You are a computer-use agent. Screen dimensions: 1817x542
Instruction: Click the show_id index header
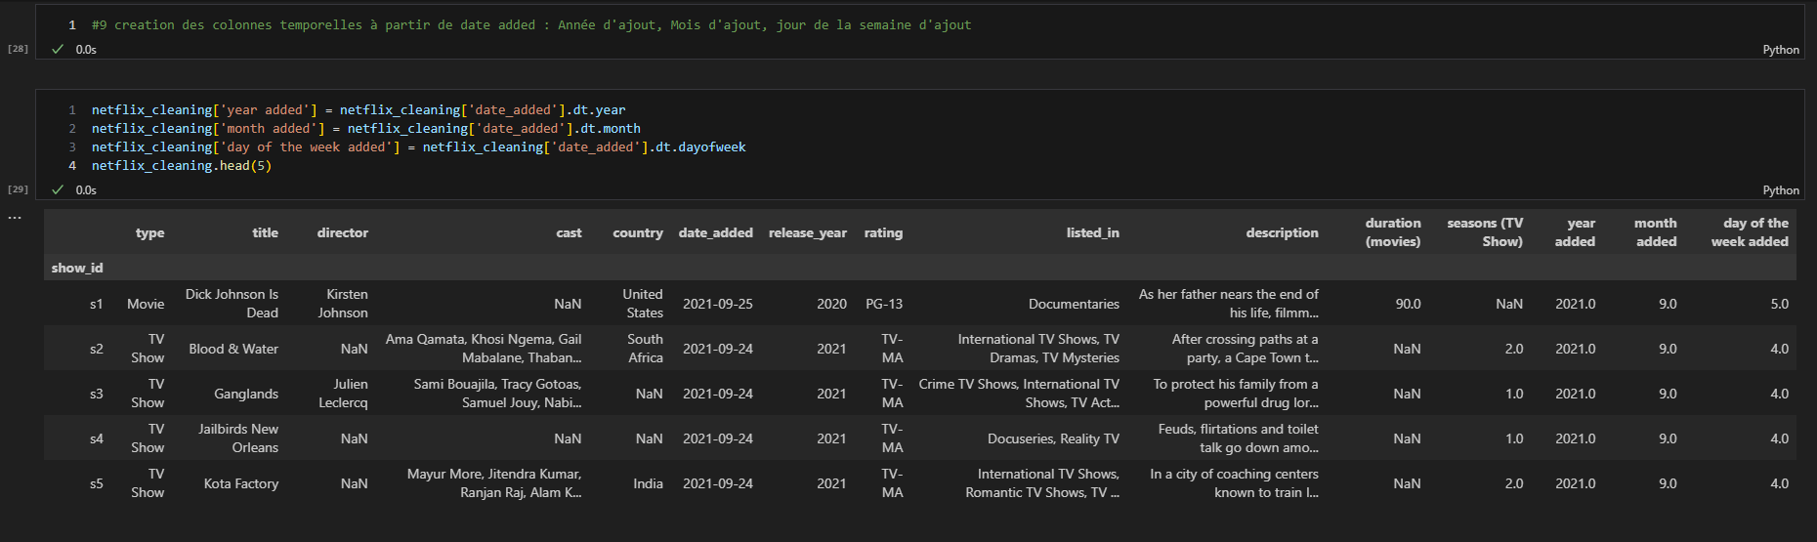coord(77,268)
